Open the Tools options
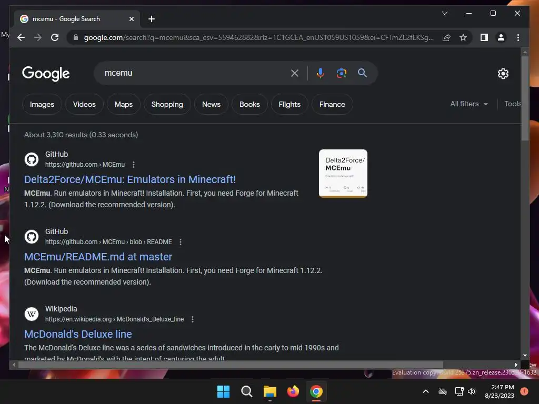 pyautogui.click(x=512, y=104)
